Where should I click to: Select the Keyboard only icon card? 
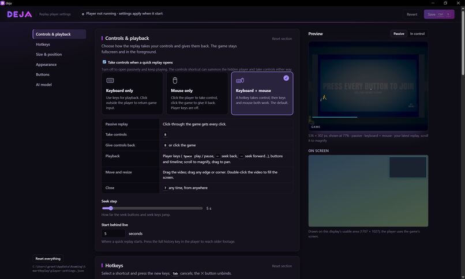[x=132, y=93]
